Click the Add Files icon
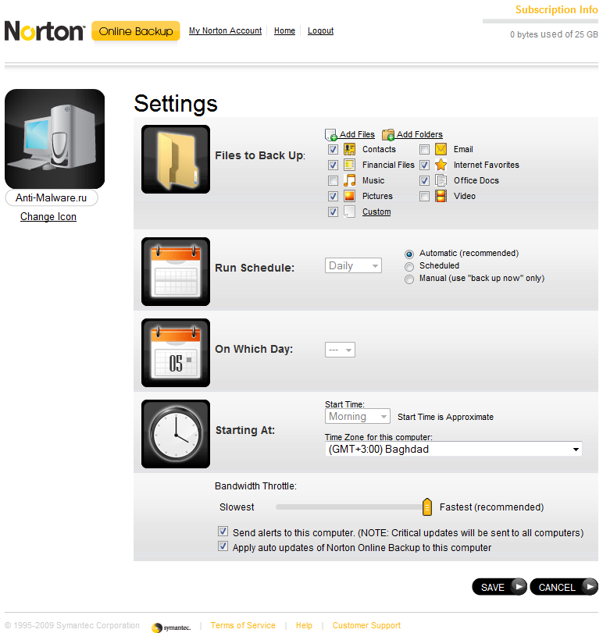The width and height of the screenshot is (603, 633). (x=330, y=134)
